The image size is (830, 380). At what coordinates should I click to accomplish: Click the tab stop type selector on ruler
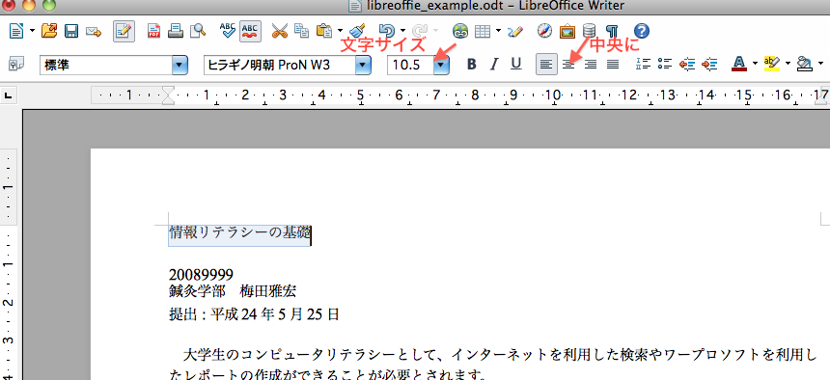9,95
